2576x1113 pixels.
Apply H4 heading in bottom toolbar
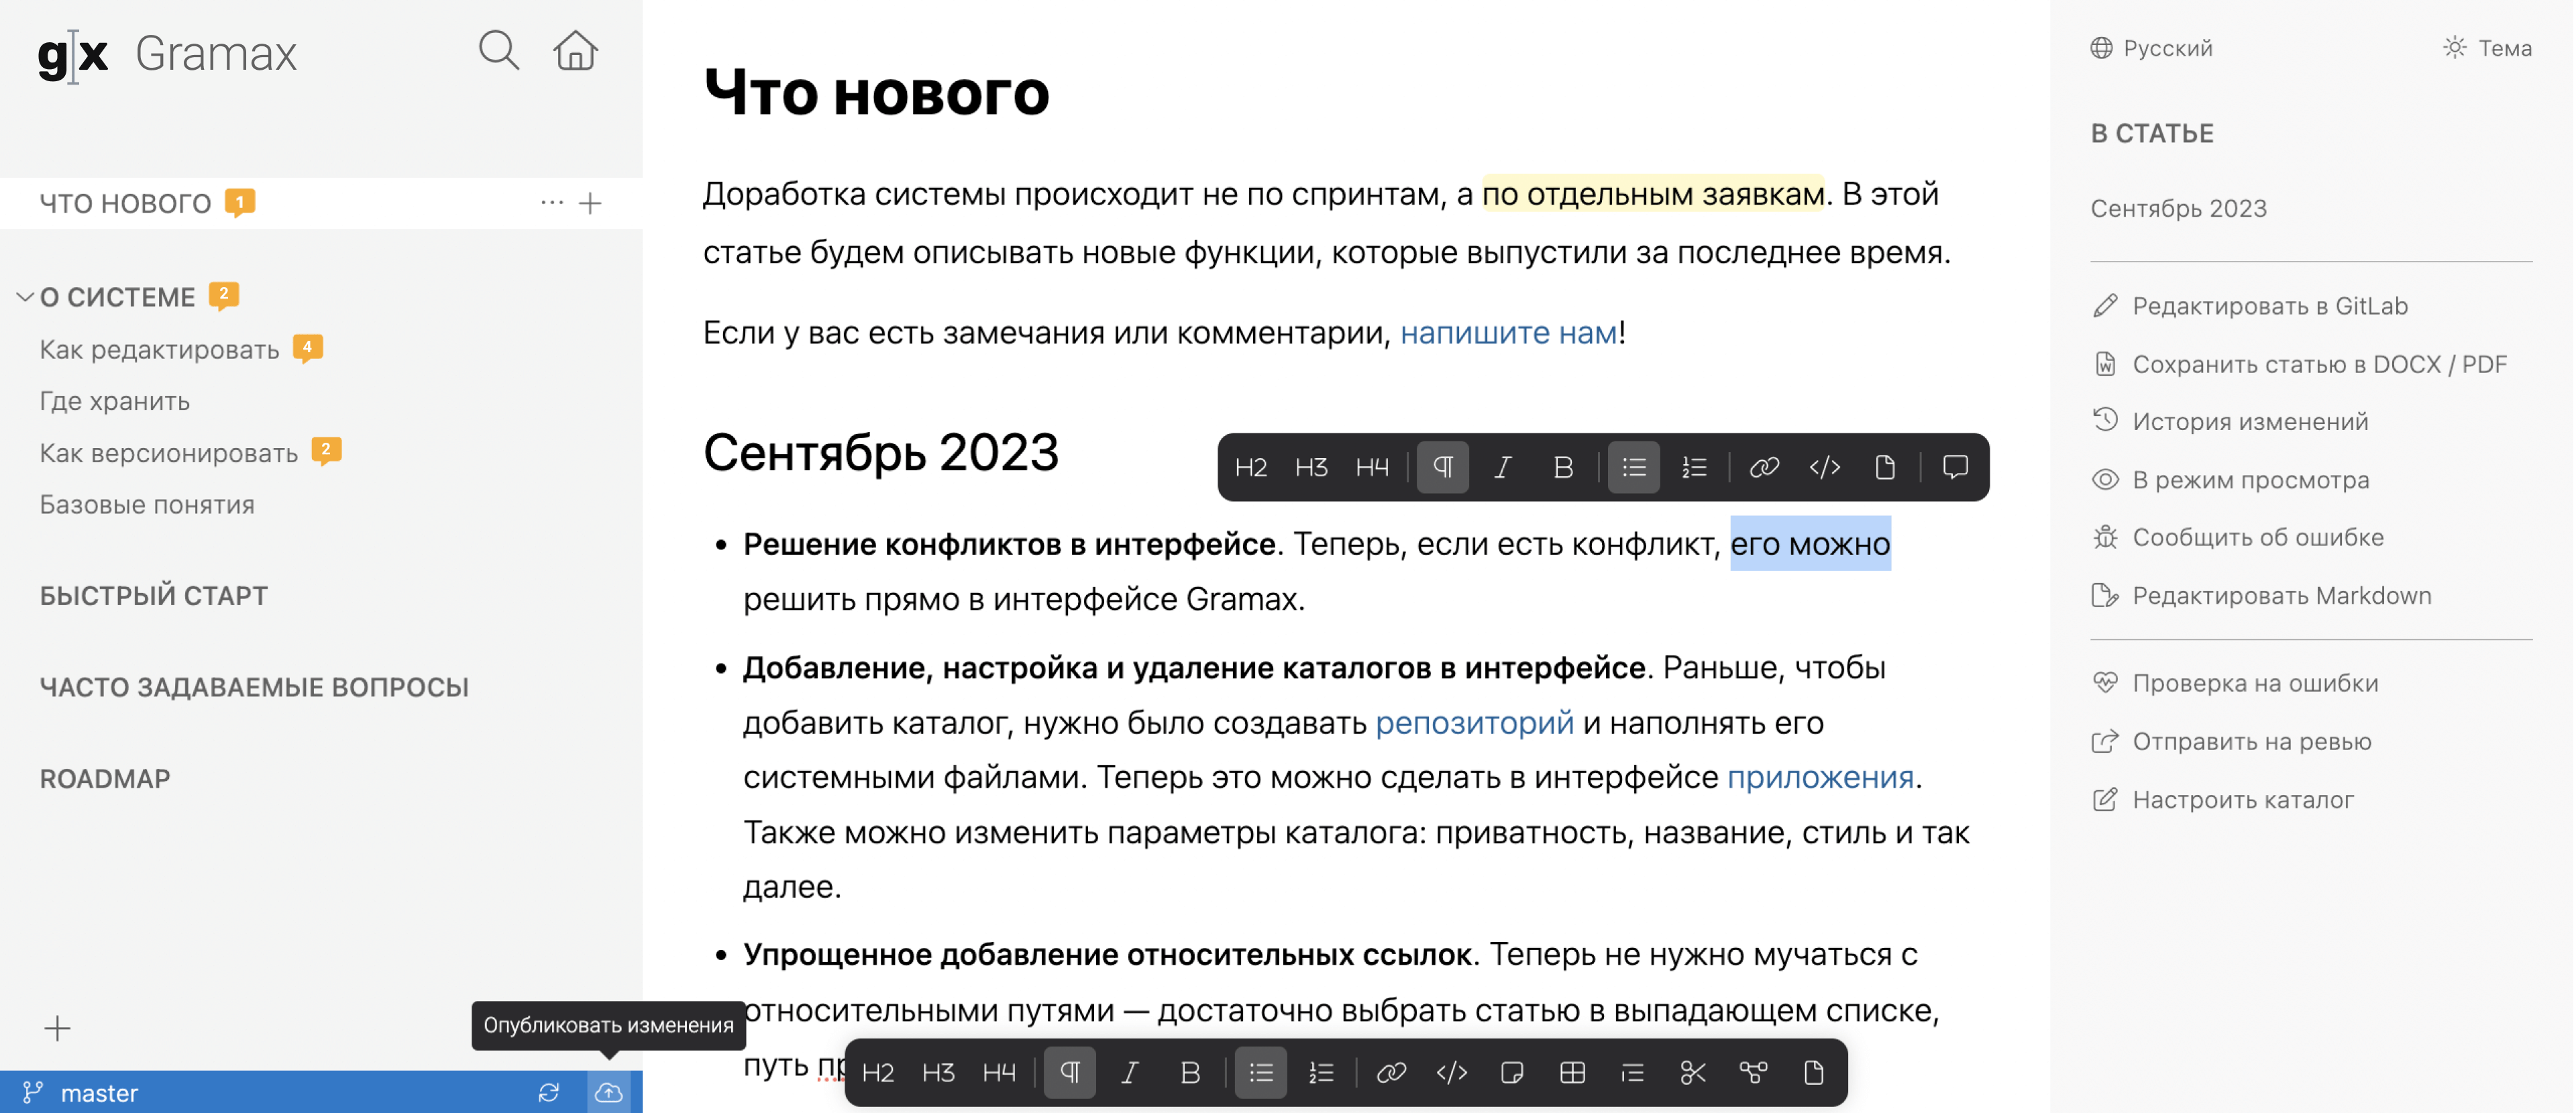click(999, 1073)
